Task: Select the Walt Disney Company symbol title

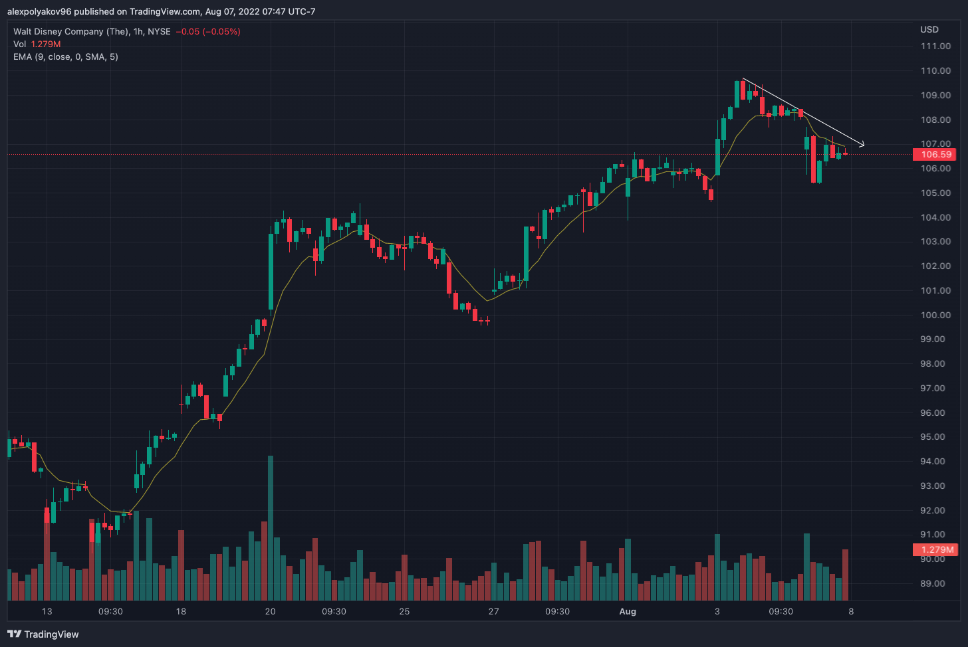Action: point(71,31)
